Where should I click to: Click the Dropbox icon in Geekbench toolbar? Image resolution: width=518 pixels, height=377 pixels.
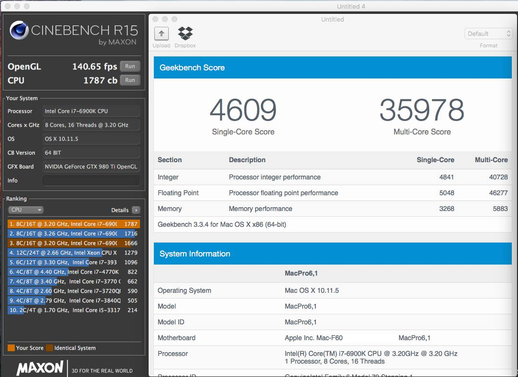pyautogui.click(x=185, y=33)
